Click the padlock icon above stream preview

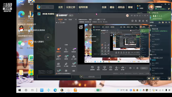(x=136, y=21)
